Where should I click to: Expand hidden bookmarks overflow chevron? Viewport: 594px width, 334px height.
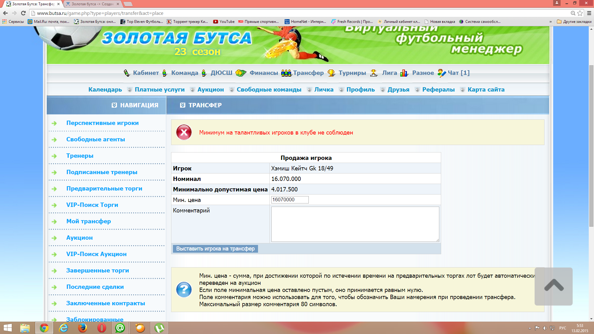point(550,22)
